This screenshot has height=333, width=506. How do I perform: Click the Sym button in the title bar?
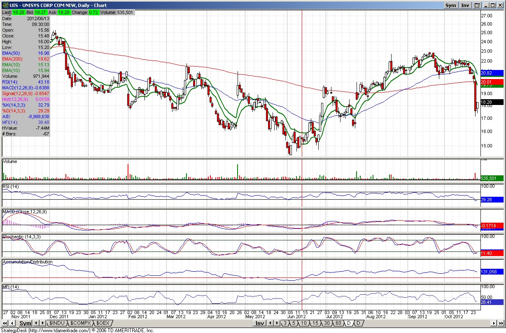[x=451, y=5]
